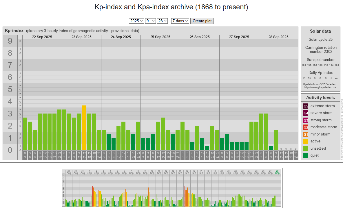Viewport: 343px width, 208px height.
Task: Click the G4 severe storm badge
Action: [306, 113]
